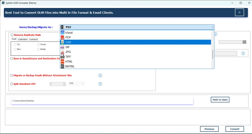Click the Convert button
This screenshot has height=134, width=252.
point(235,129)
